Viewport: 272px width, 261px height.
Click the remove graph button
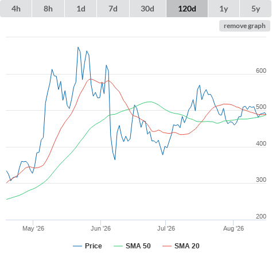(x=244, y=26)
